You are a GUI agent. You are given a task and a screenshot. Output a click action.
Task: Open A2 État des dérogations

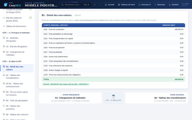(17, 46)
